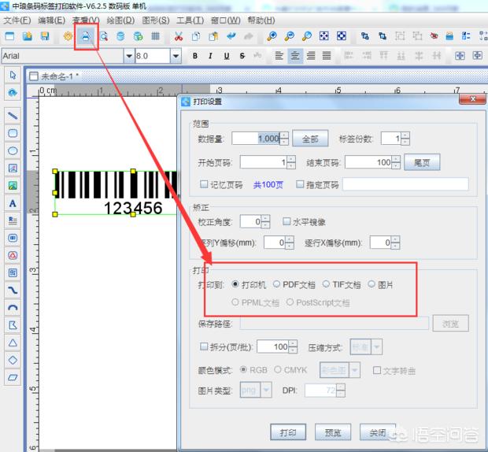Click the zoom in magnifier icon
The width and height of the screenshot is (488, 452).
pyautogui.click(x=272, y=36)
